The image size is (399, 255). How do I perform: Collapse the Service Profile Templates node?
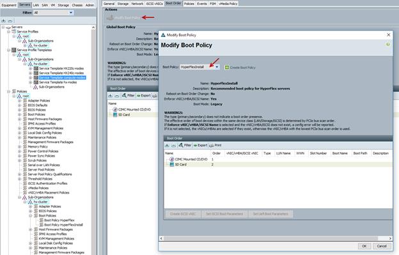pyautogui.click(x=9, y=50)
